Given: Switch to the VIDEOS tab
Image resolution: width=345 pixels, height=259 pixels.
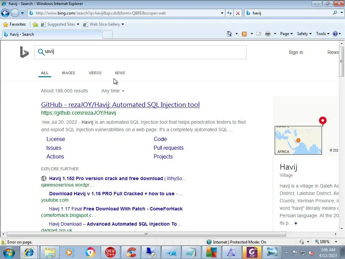Looking at the screenshot, I should [x=95, y=73].
